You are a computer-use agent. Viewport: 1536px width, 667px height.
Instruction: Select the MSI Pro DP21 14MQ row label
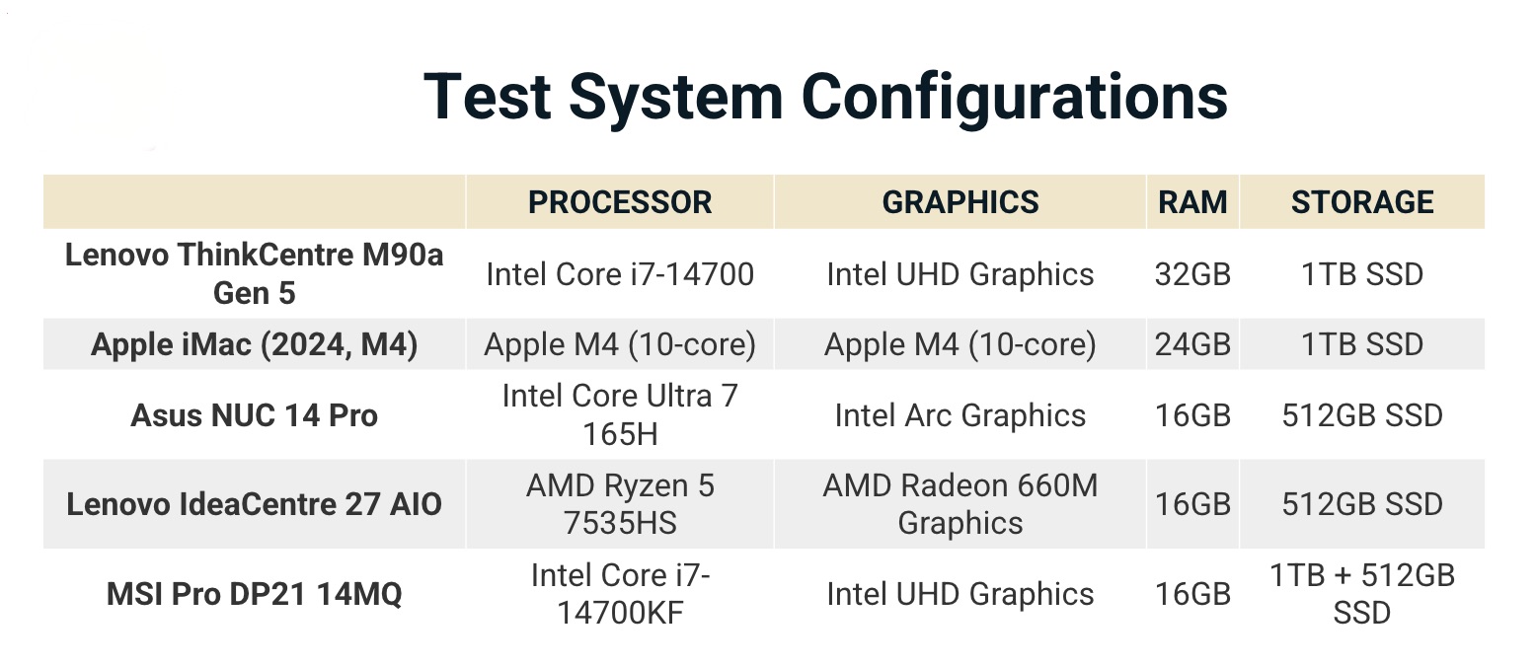(255, 594)
